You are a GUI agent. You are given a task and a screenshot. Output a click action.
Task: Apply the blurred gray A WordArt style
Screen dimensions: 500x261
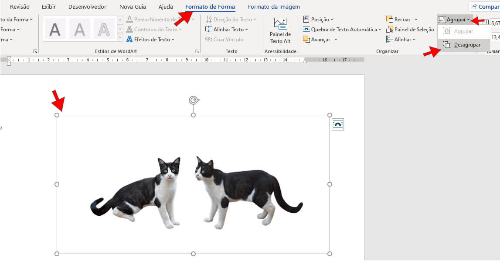click(x=79, y=30)
